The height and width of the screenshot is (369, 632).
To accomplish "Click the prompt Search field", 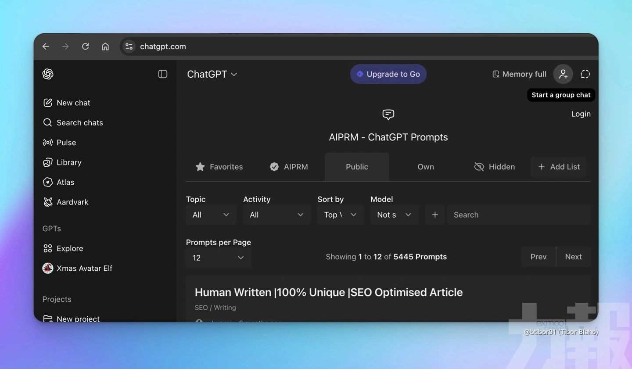I will pos(518,215).
